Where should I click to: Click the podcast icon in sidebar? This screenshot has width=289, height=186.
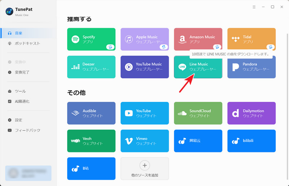(10, 43)
